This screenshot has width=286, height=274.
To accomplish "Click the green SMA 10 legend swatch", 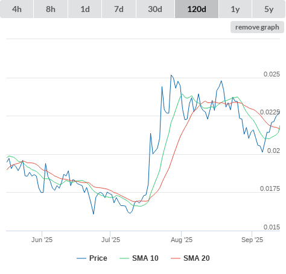I will click(124, 258).
